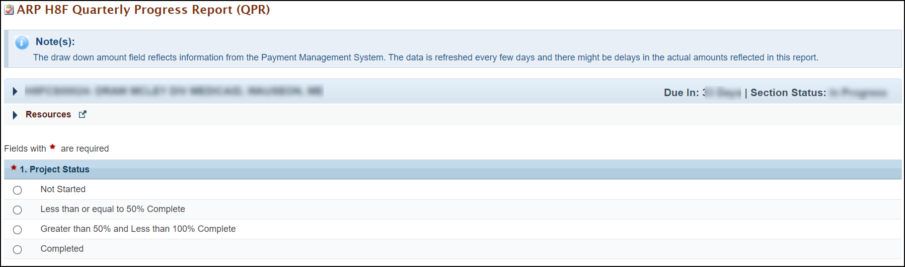
Task: Expand the Resources section triangle
Action: pos(15,115)
